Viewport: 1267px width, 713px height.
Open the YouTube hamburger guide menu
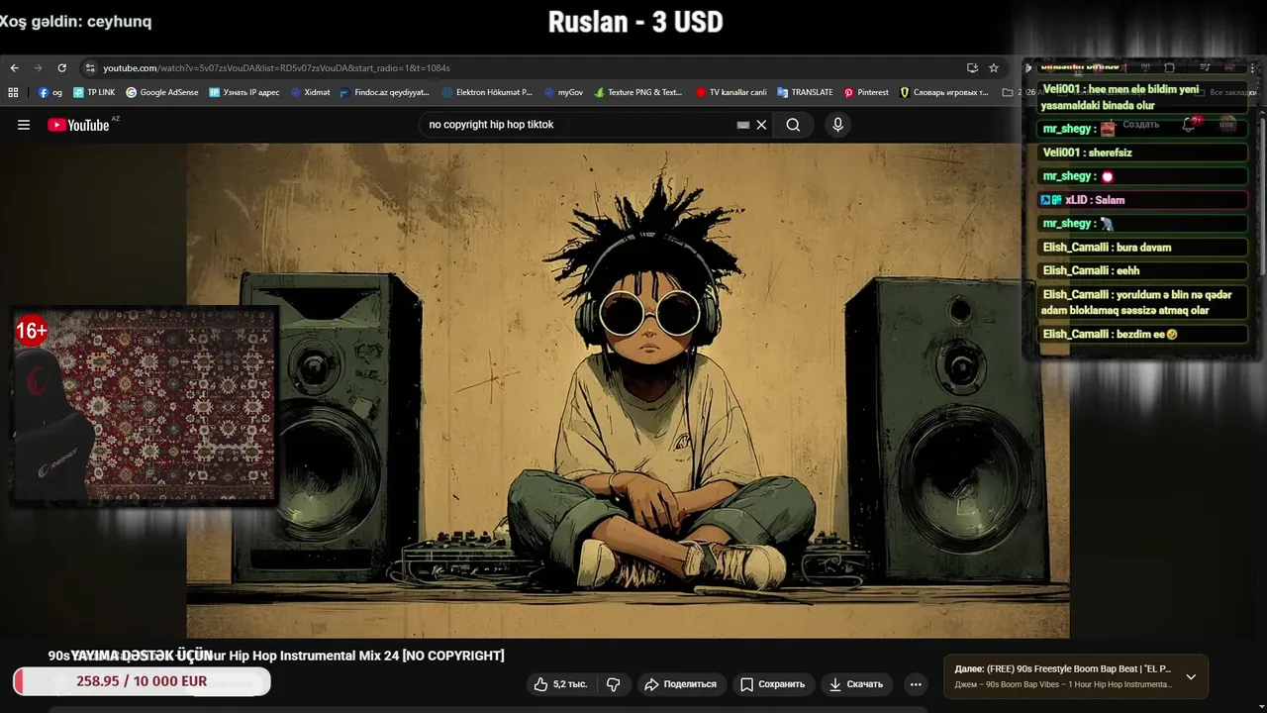[x=24, y=125]
